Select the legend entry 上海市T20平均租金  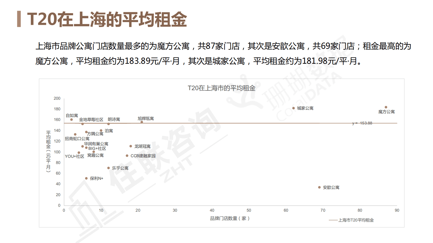click(x=351, y=220)
